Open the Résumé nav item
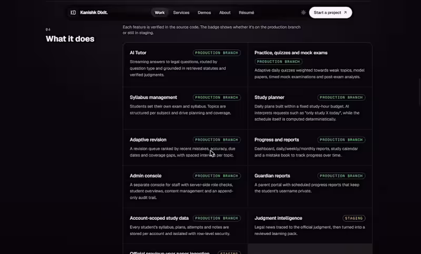Image resolution: width=421 pixels, height=254 pixels. (x=246, y=13)
